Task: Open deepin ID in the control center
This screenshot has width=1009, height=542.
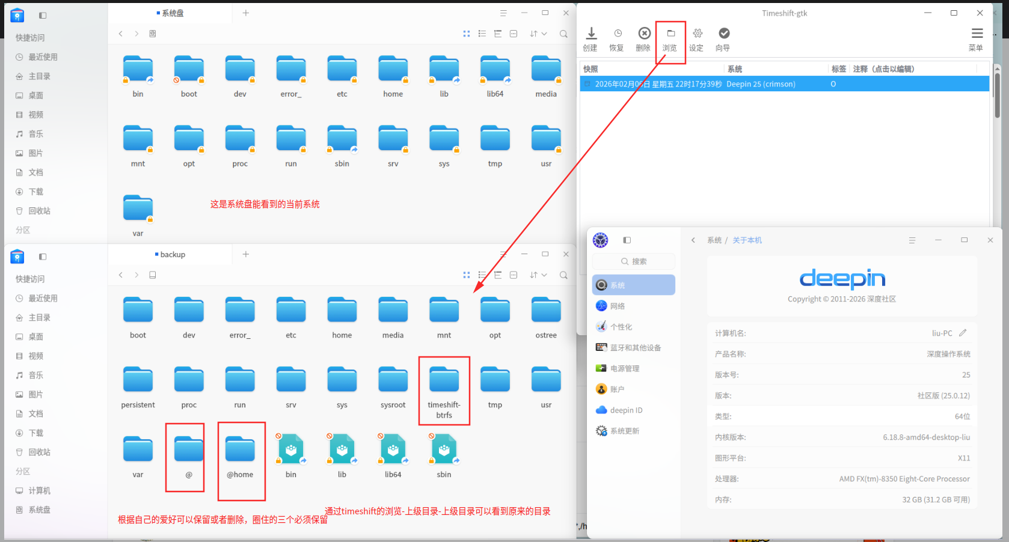Action: (634, 410)
